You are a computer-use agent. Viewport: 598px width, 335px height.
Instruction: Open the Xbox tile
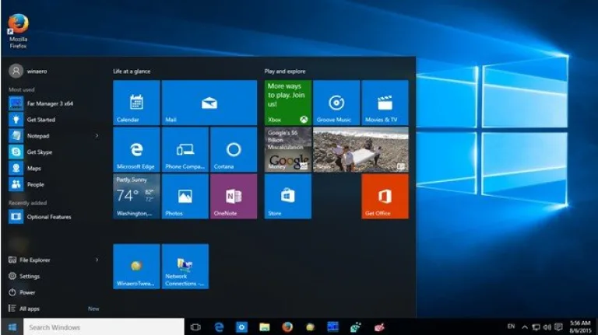(x=288, y=103)
